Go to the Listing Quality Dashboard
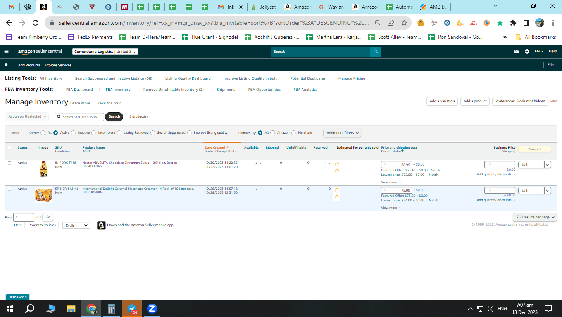This screenshot has height=317, width=562. (188, 78)
